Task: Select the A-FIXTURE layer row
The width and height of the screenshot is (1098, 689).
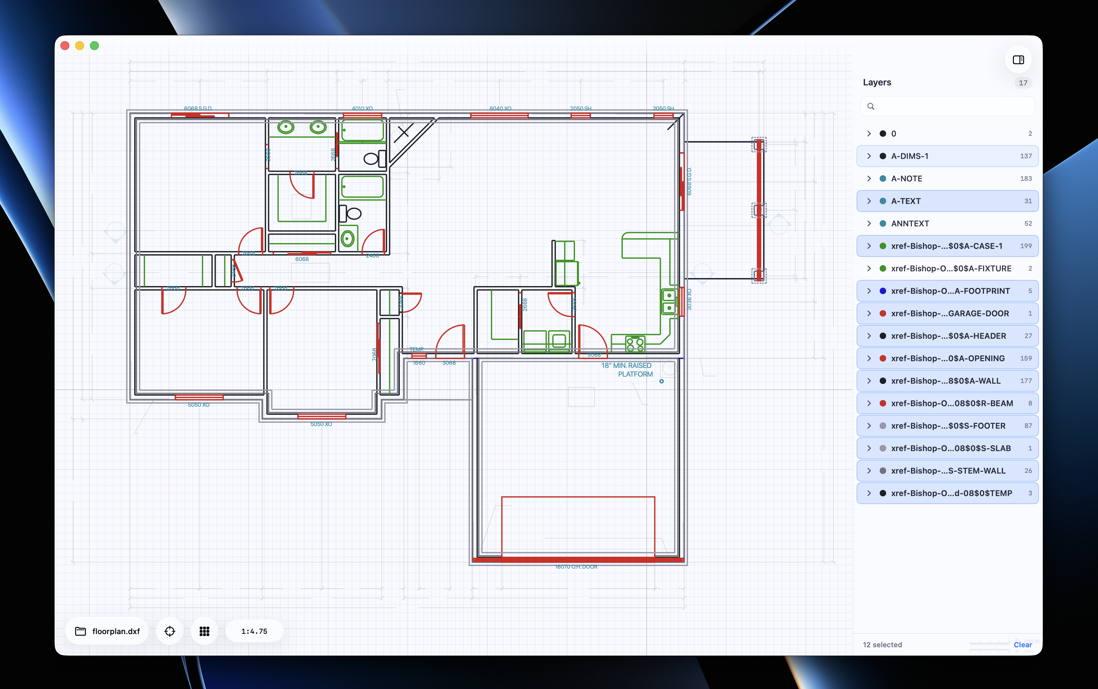Action: pyautogui.click(x=947, y=268)
